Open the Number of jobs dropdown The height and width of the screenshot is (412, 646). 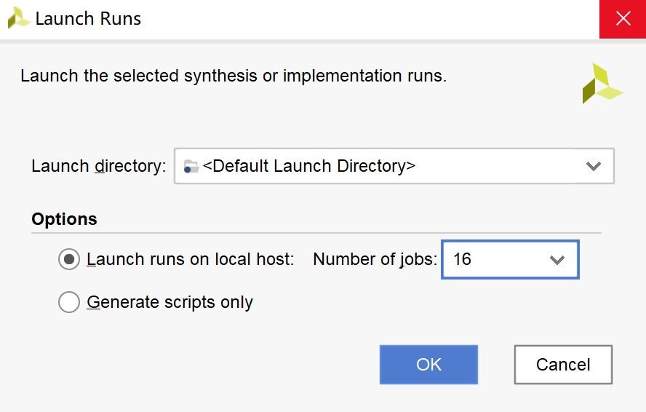pyautogui.click(x=510, y=259)
